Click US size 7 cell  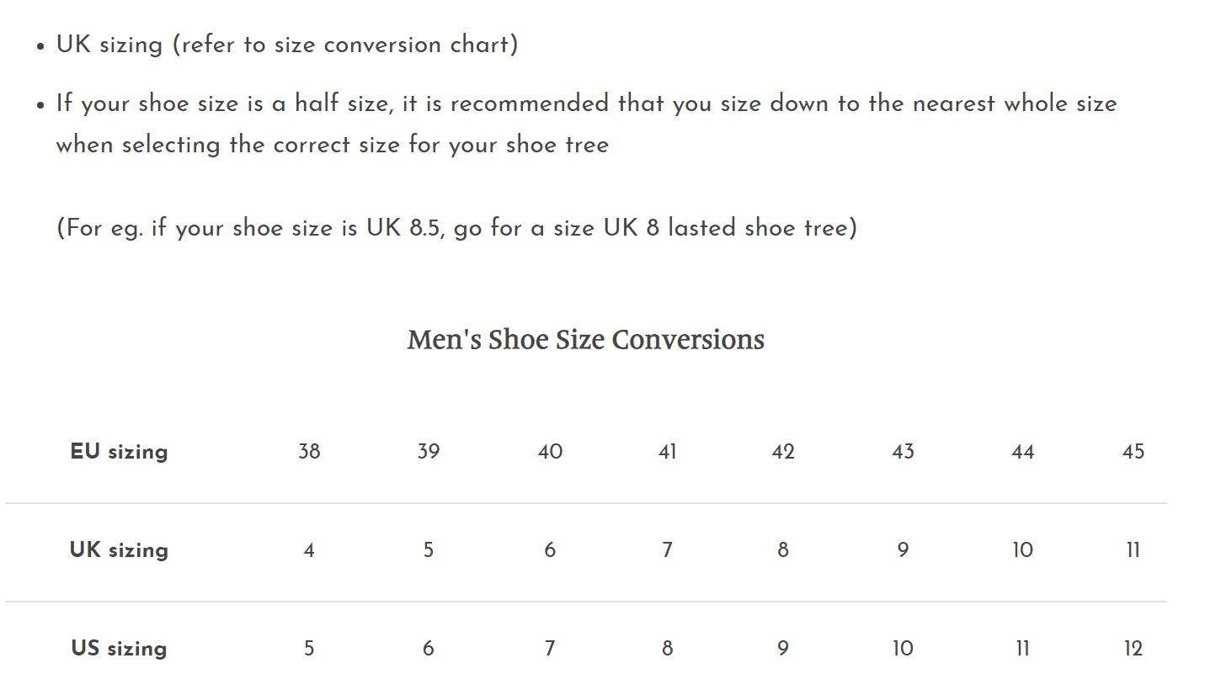[x=550, y=649]
